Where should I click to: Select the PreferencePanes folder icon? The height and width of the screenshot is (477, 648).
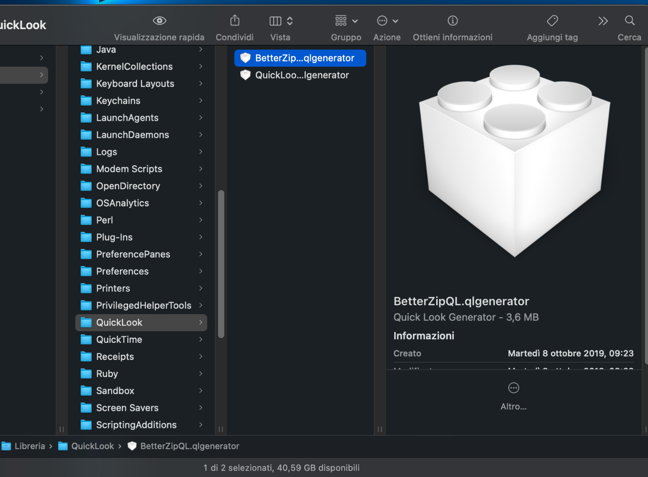tap(86, 254)
